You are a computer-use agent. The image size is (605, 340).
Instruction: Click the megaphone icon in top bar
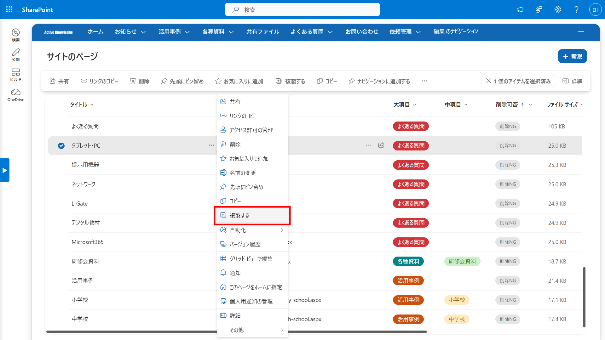[x=520, y=9]
